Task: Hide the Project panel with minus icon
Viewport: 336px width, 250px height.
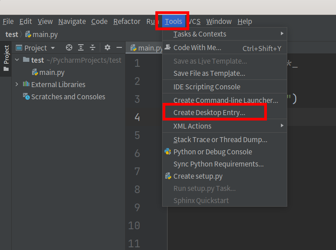Action: [x=119, y=47]
